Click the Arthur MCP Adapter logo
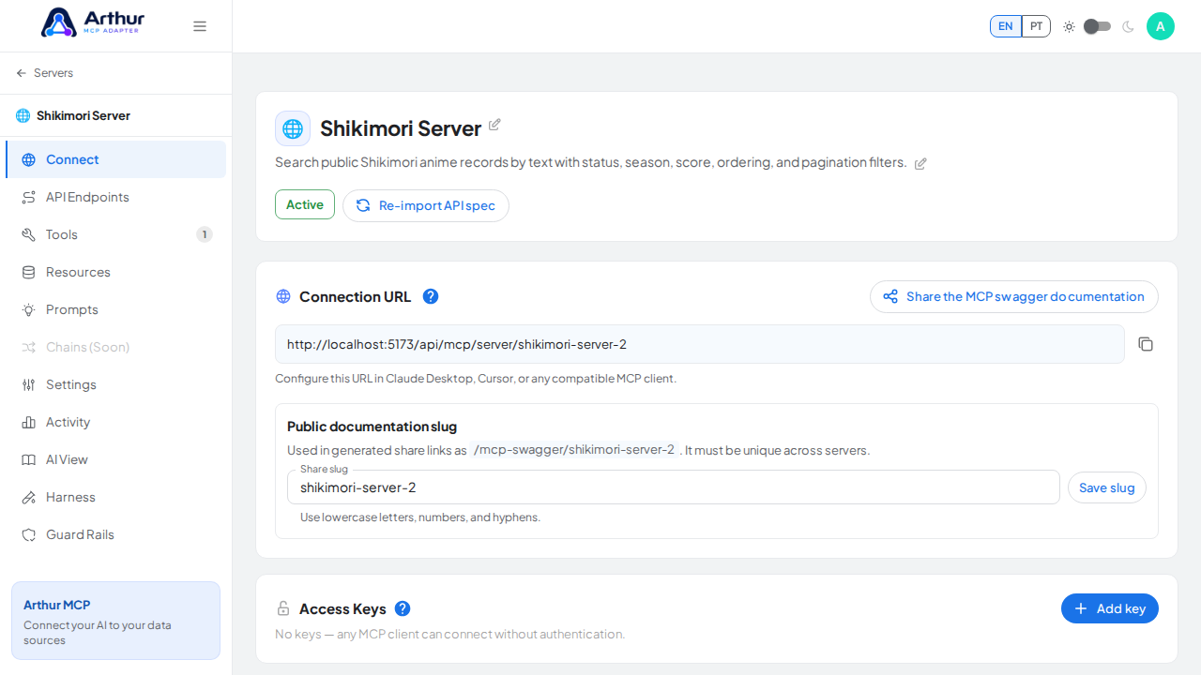The width and height of the screenshot is (1201, 675). coord(91,22)
